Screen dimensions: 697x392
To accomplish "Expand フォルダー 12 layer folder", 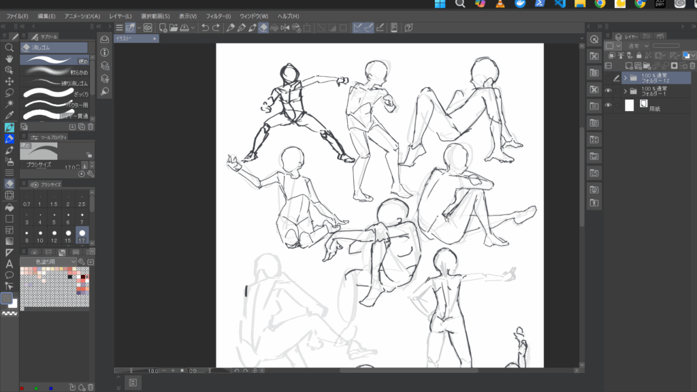I will point(625,78).
